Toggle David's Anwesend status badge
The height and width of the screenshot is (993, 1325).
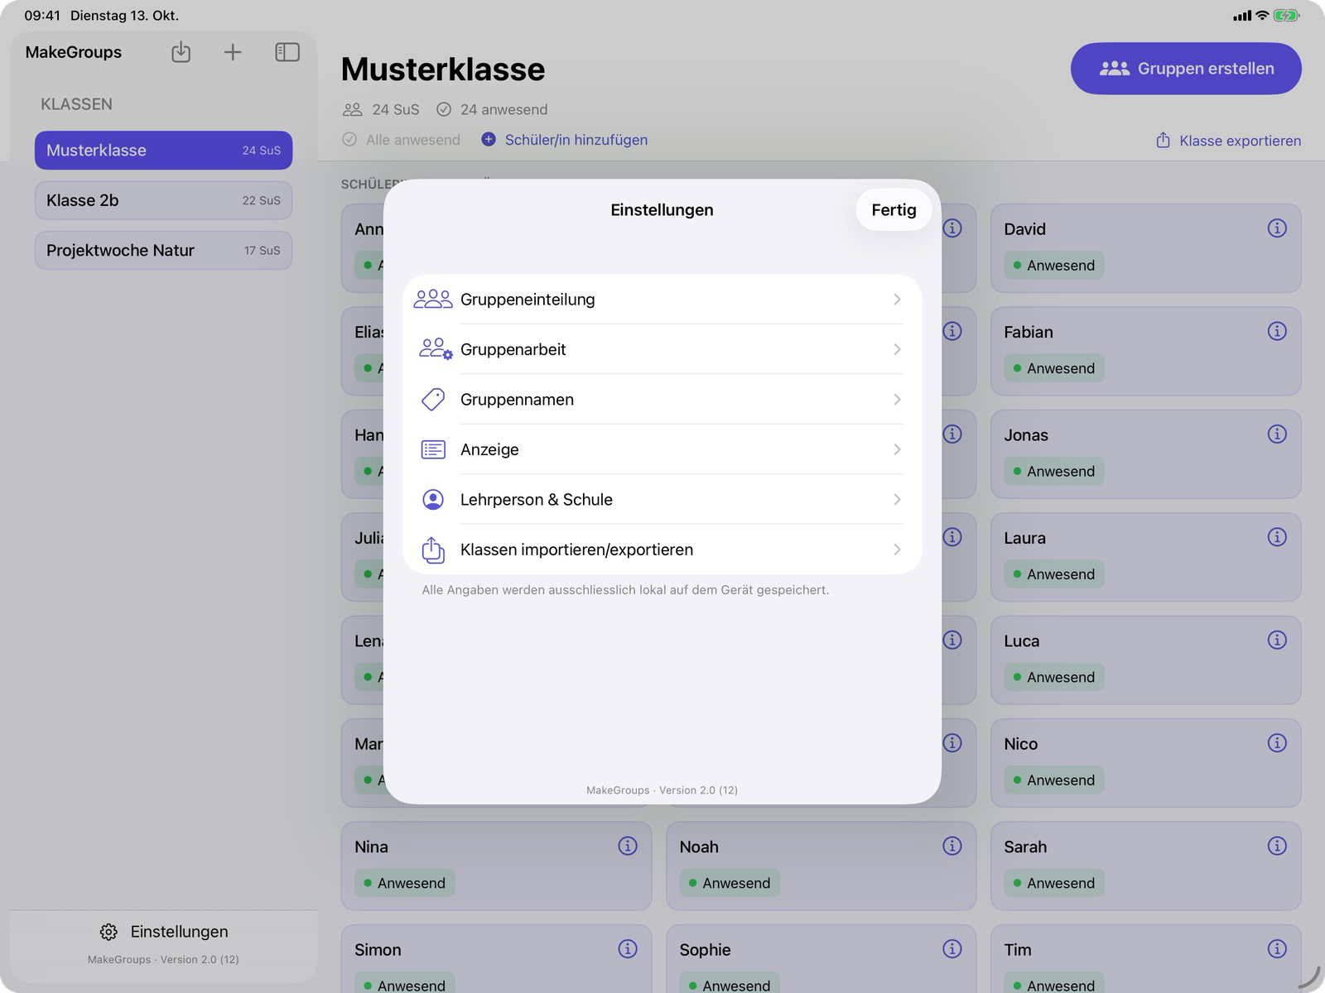1053,266
